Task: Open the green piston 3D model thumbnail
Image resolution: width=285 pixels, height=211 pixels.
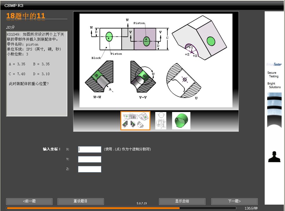Action: [x=181, y=121]
